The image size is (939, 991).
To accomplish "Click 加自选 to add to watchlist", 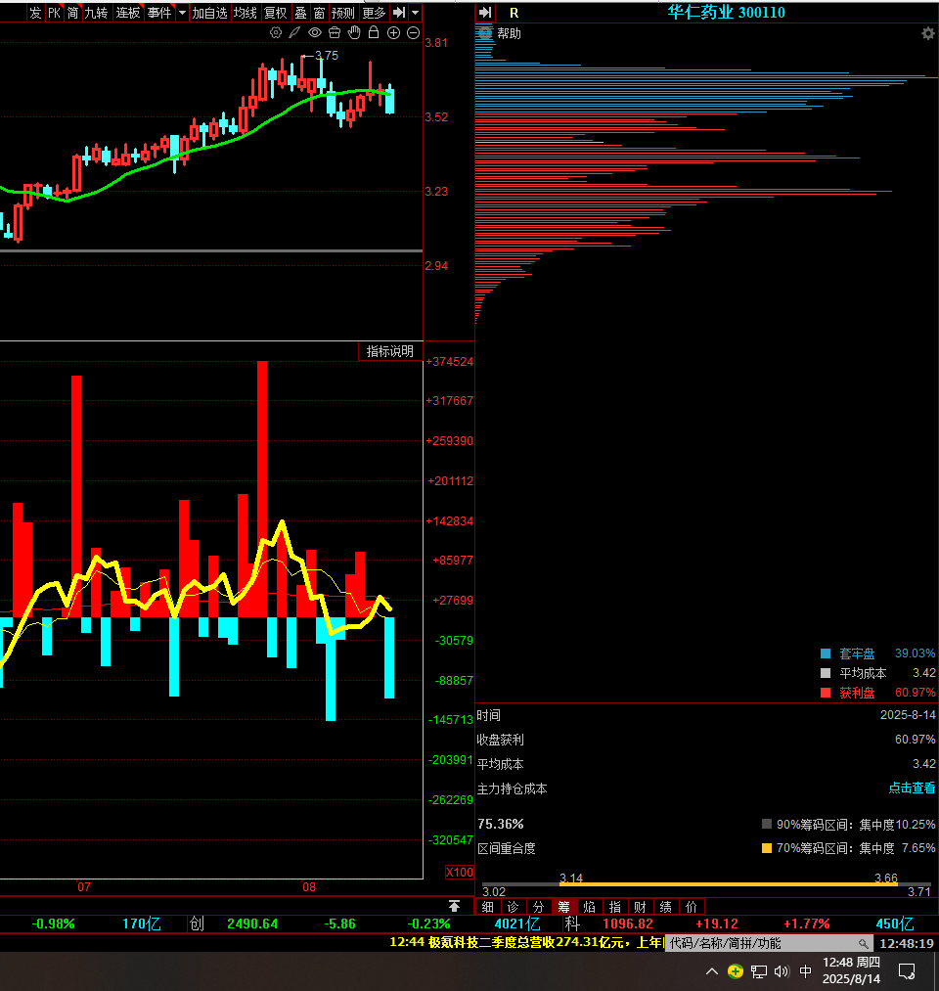I will click(x=209, y=13).
